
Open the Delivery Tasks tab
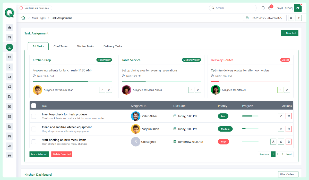113,46
